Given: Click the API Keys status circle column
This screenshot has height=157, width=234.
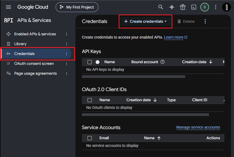Looking at the screenshot, I should (x=98, y=62).
